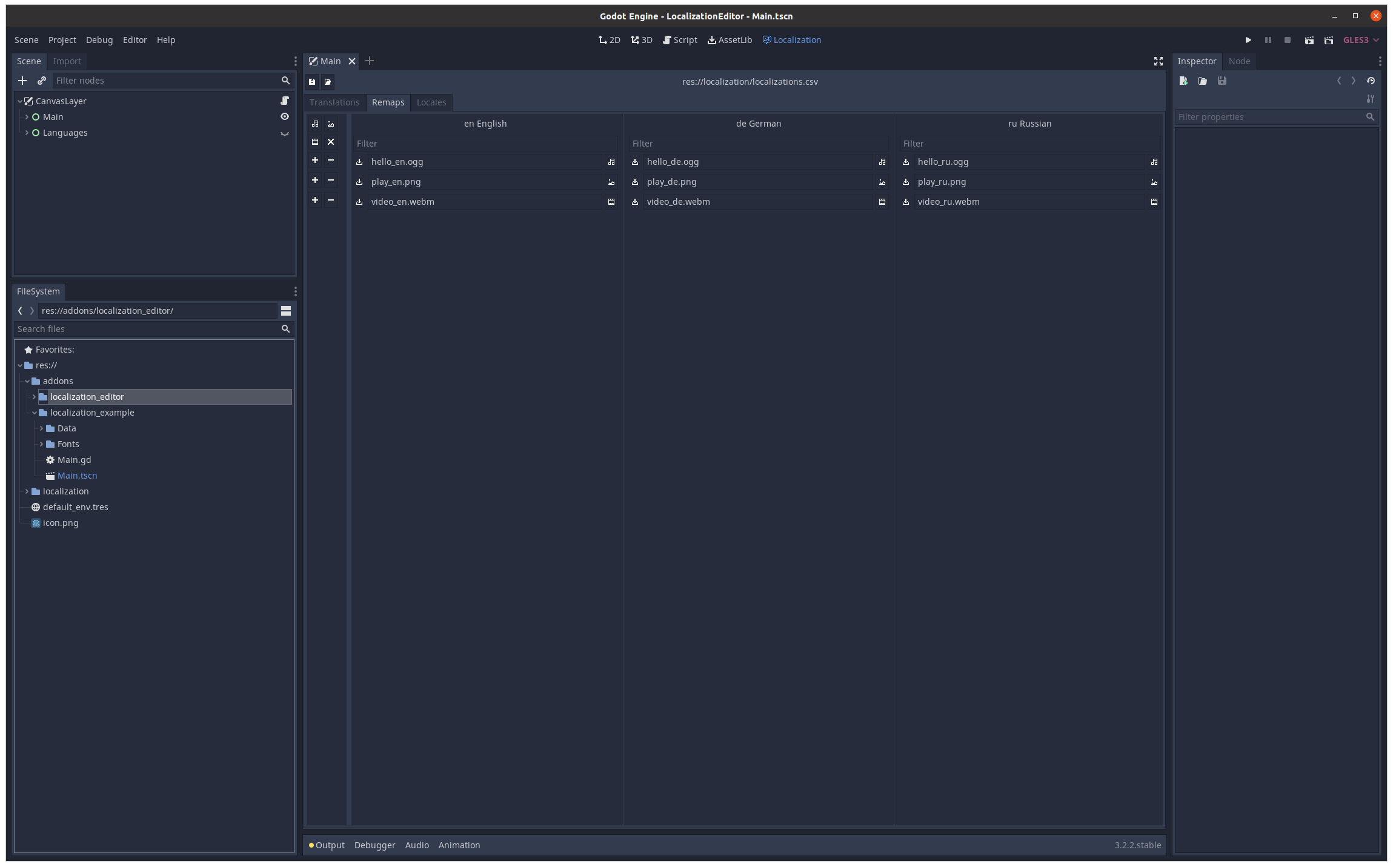Image resolution: width=1393 pixels, height=867 pixels.
Task: Remove the play_en.png remap row with minus
Action: click(331, 180)
